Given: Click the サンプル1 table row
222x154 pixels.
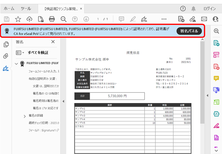Looking at the screenshot, I should coord(133,109).
